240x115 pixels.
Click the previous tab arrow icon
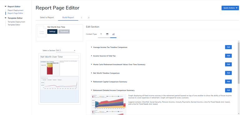tap(82, 18)
